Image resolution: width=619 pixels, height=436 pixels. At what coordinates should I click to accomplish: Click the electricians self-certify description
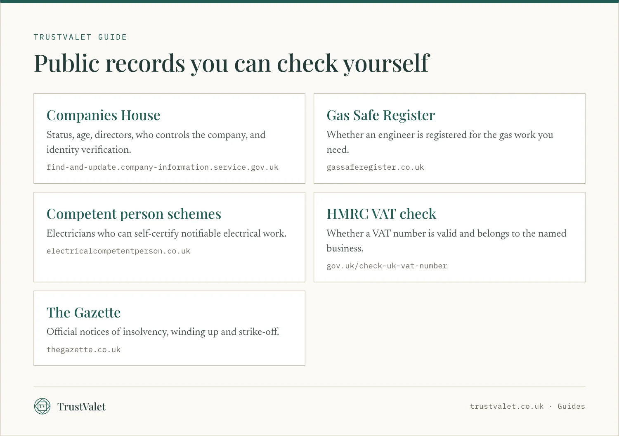(x=166, y=233)
